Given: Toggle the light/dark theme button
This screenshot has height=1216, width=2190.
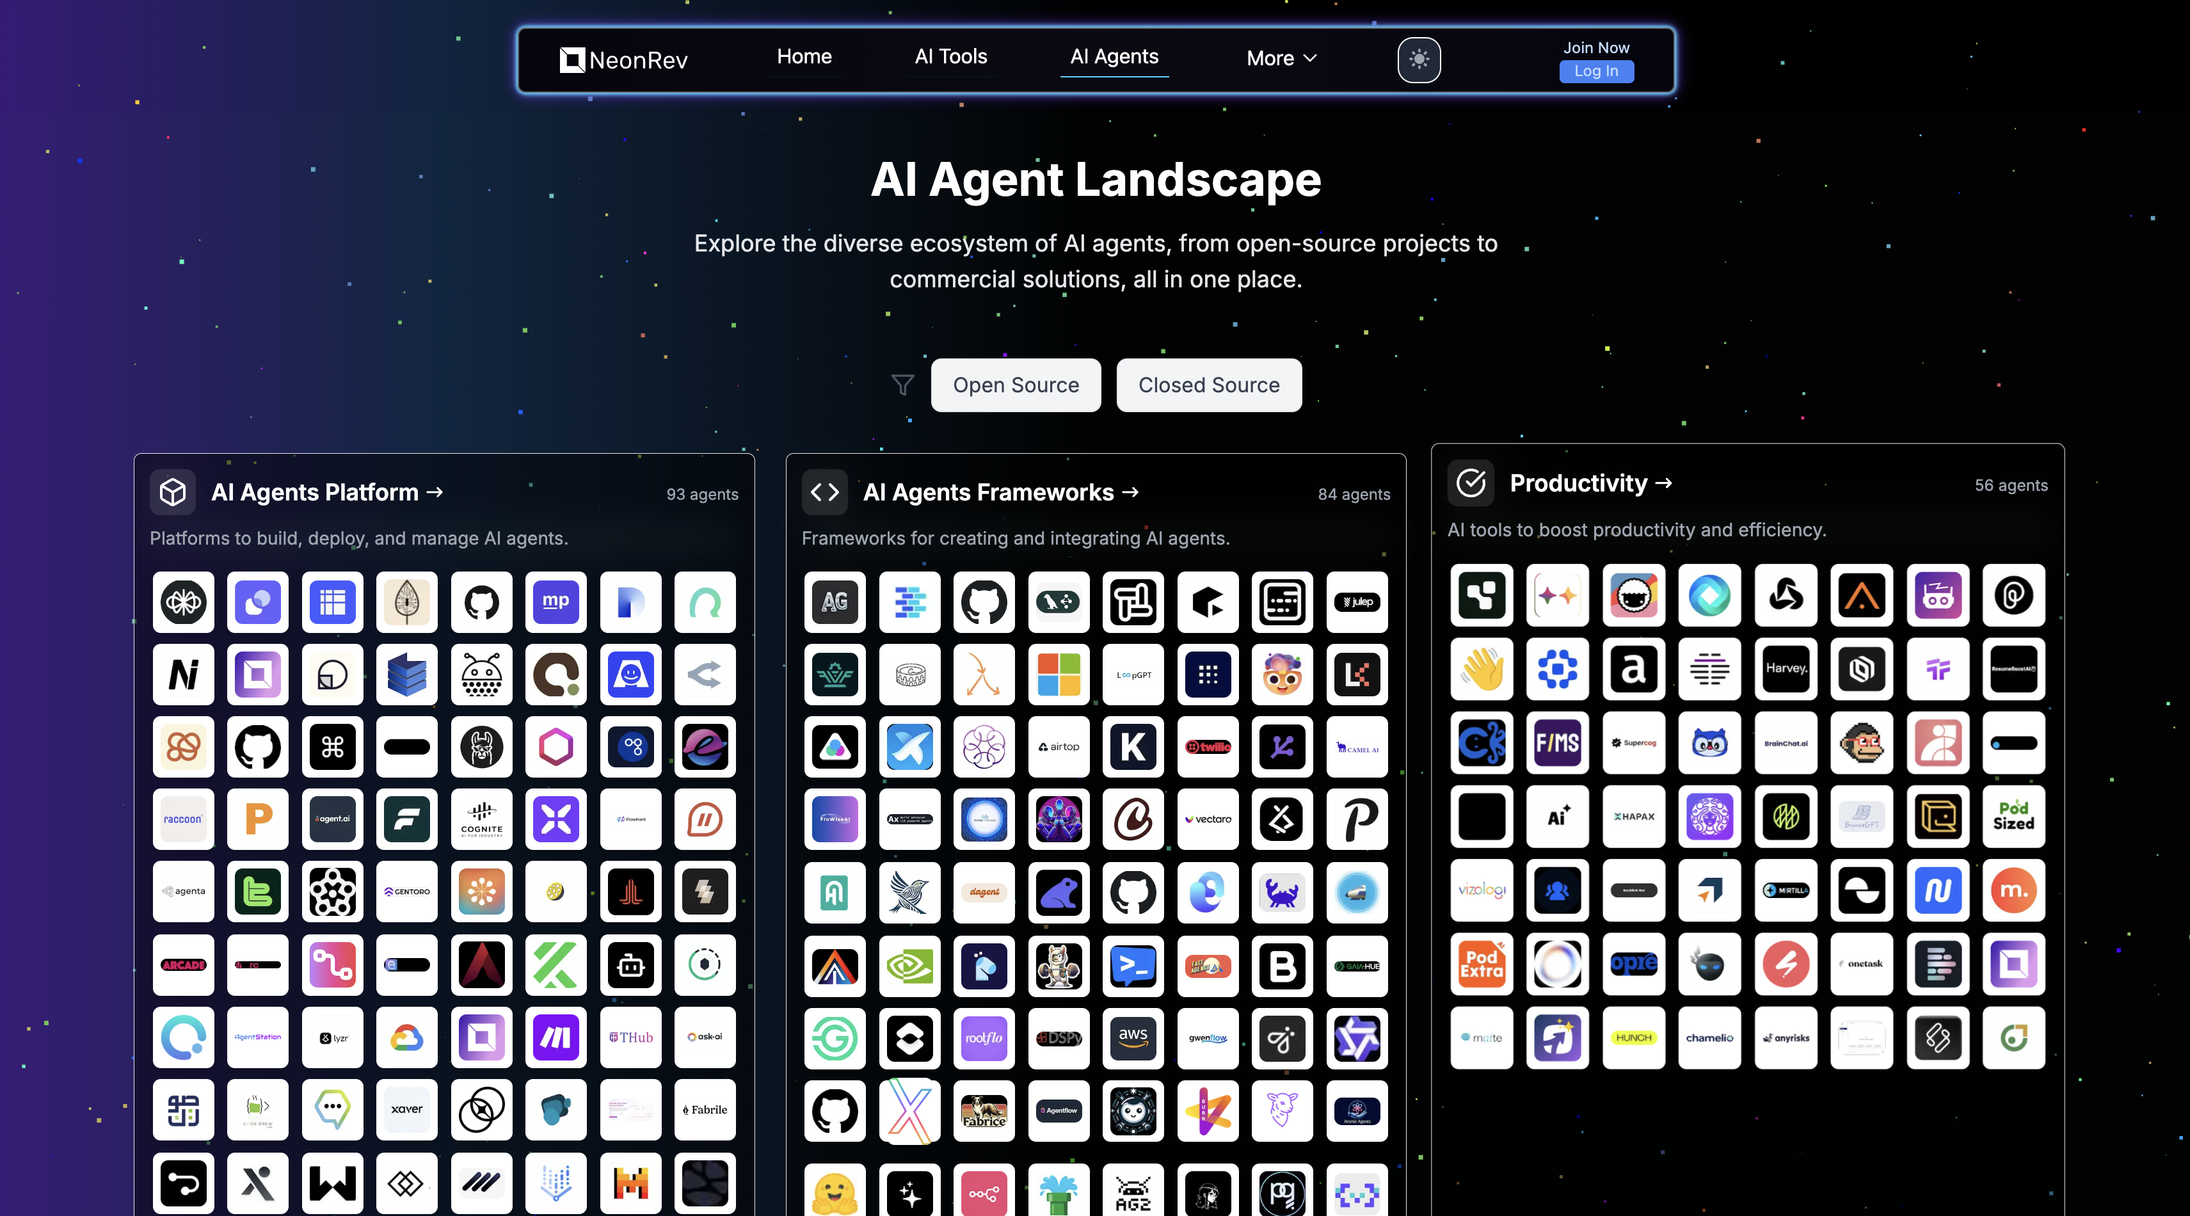Looking at the screenshot, I should click(1419, 60).
